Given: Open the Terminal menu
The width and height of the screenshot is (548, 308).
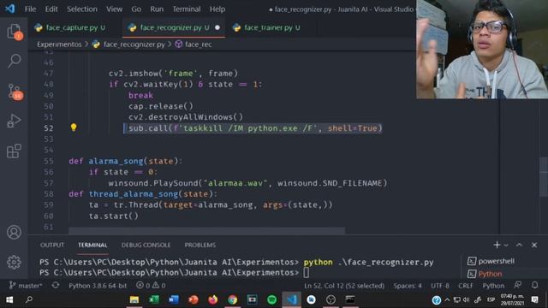Looking at the screenshot, I should [187, 9].
